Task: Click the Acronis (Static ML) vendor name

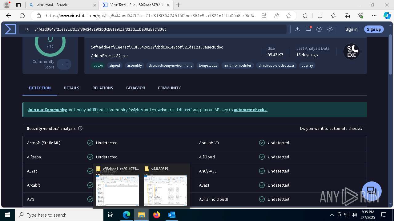Action: [44, 143]
